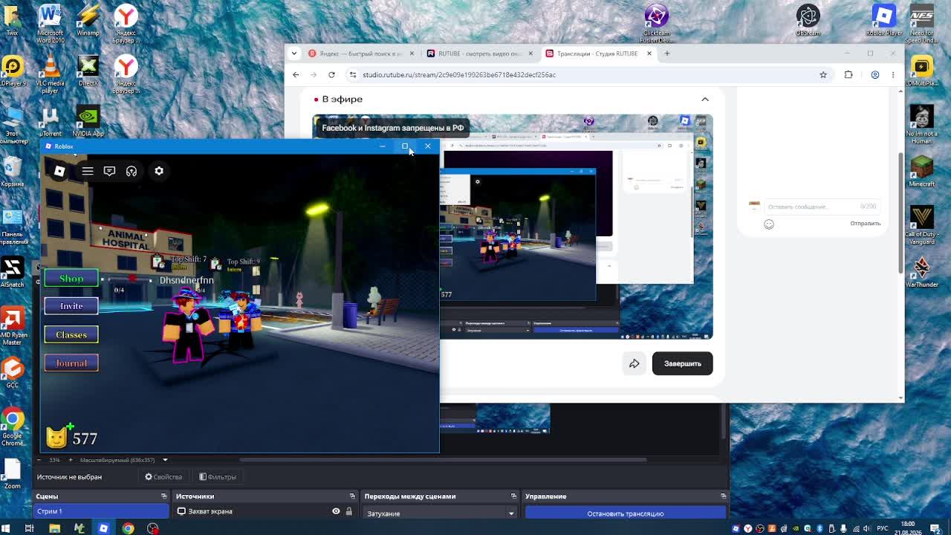Stop the stream with Остановить трансляцию

coord(626,513)
